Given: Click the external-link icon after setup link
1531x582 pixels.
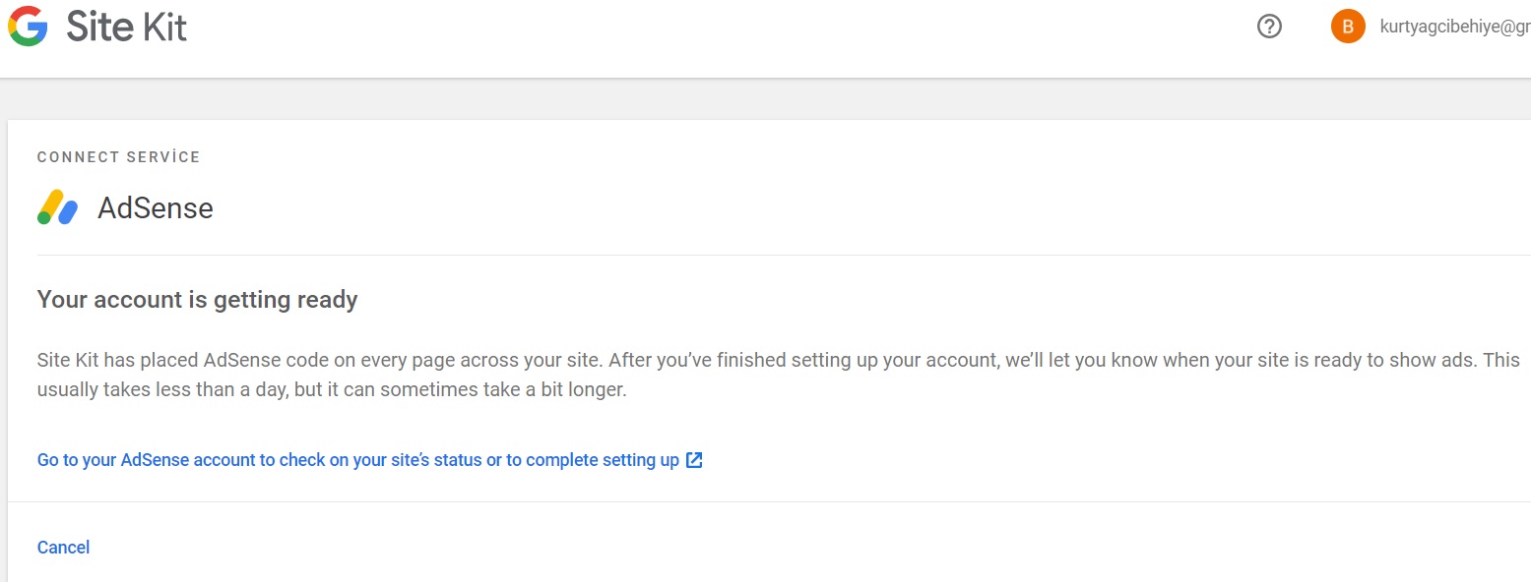Looking at the screenshot, I should pyautogui.click(x=694, y=460).
